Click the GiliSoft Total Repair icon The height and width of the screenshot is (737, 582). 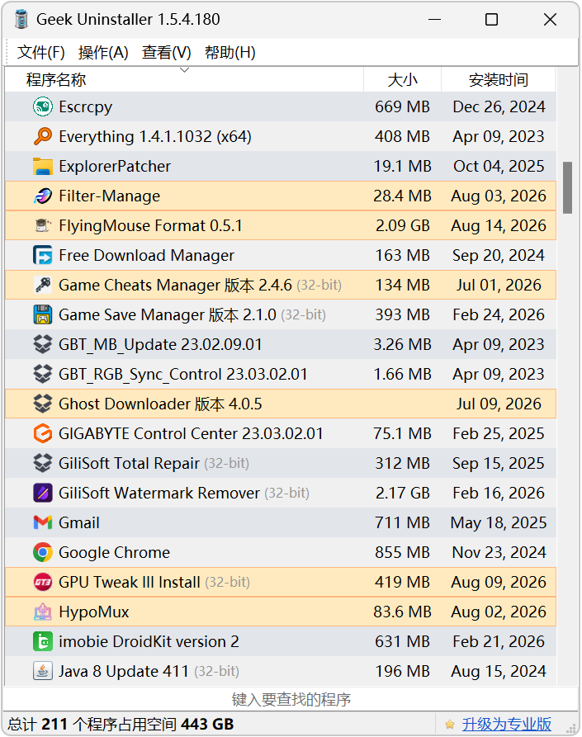point(43,463)
